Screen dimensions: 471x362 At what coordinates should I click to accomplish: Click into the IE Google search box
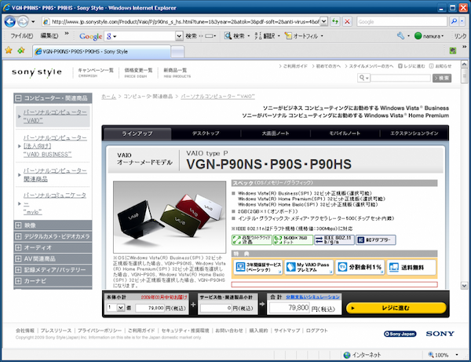[x=402, y=22]
